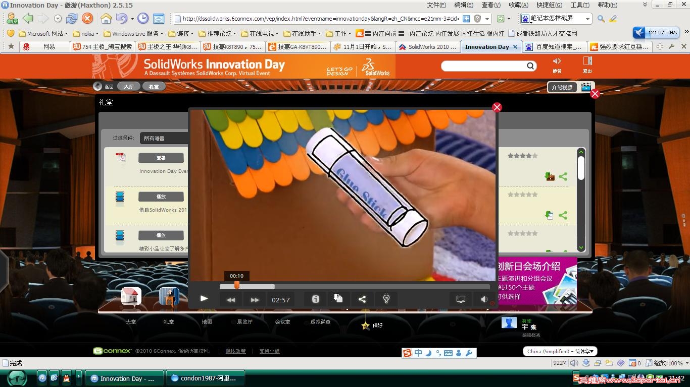This screenshot has width=690, height=387.
Task: Click the 大堂 house icon in navigation bar
Action: (131, 296)
